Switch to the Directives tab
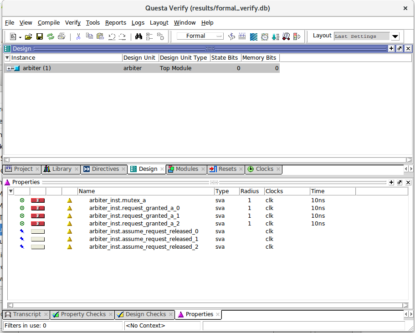The width and height of the screenshot is (415, 333). click(105, 169)
